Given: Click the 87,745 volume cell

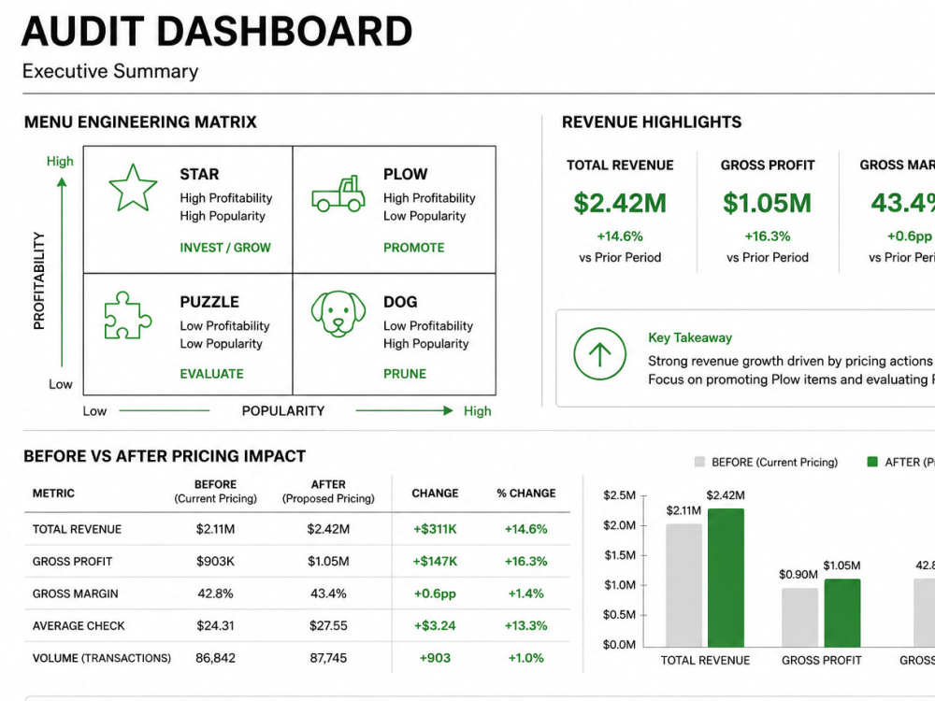Looking at the screenshot, I should [x=328, y=658].
